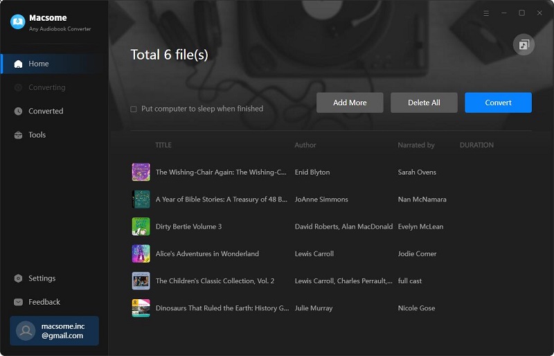
Task: Click the Narrated by column header
Action: tap(416, 145)
